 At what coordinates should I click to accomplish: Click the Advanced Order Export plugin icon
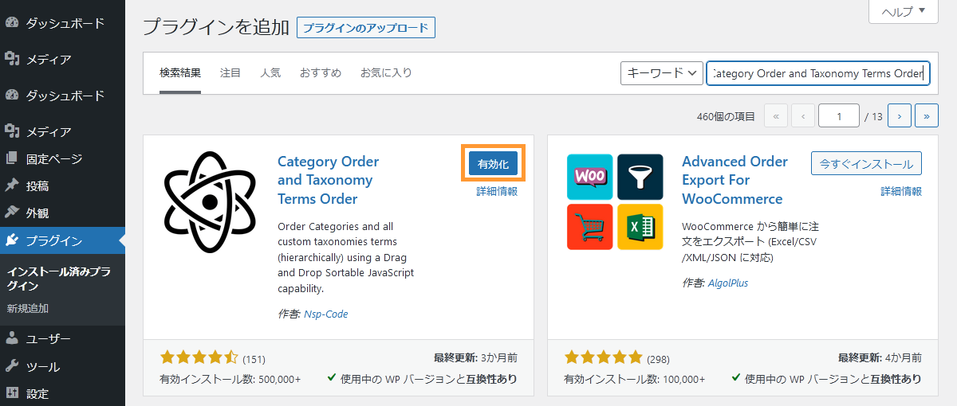tap(615, 202)
